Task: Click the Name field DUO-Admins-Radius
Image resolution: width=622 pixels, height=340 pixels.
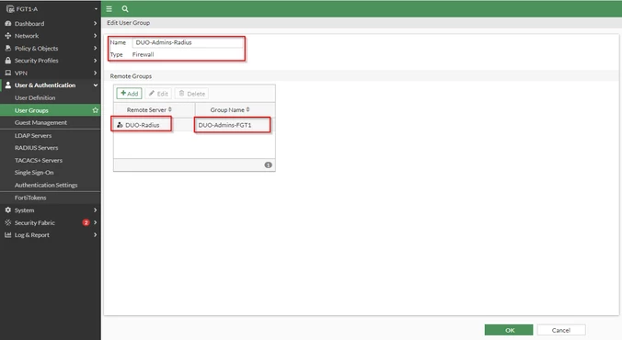Action: (187, 42)
